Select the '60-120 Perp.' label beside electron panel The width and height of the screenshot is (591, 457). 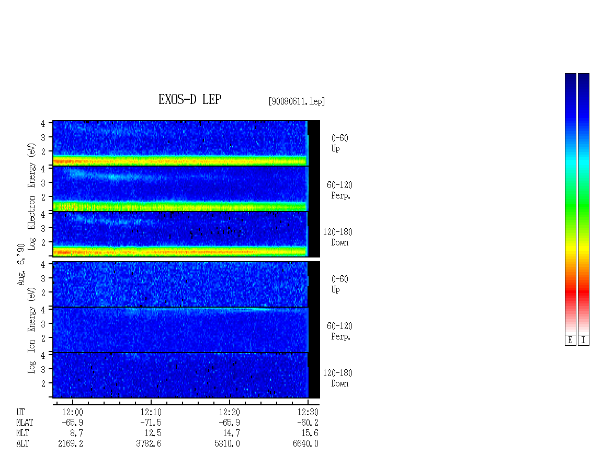click(339, 190)
